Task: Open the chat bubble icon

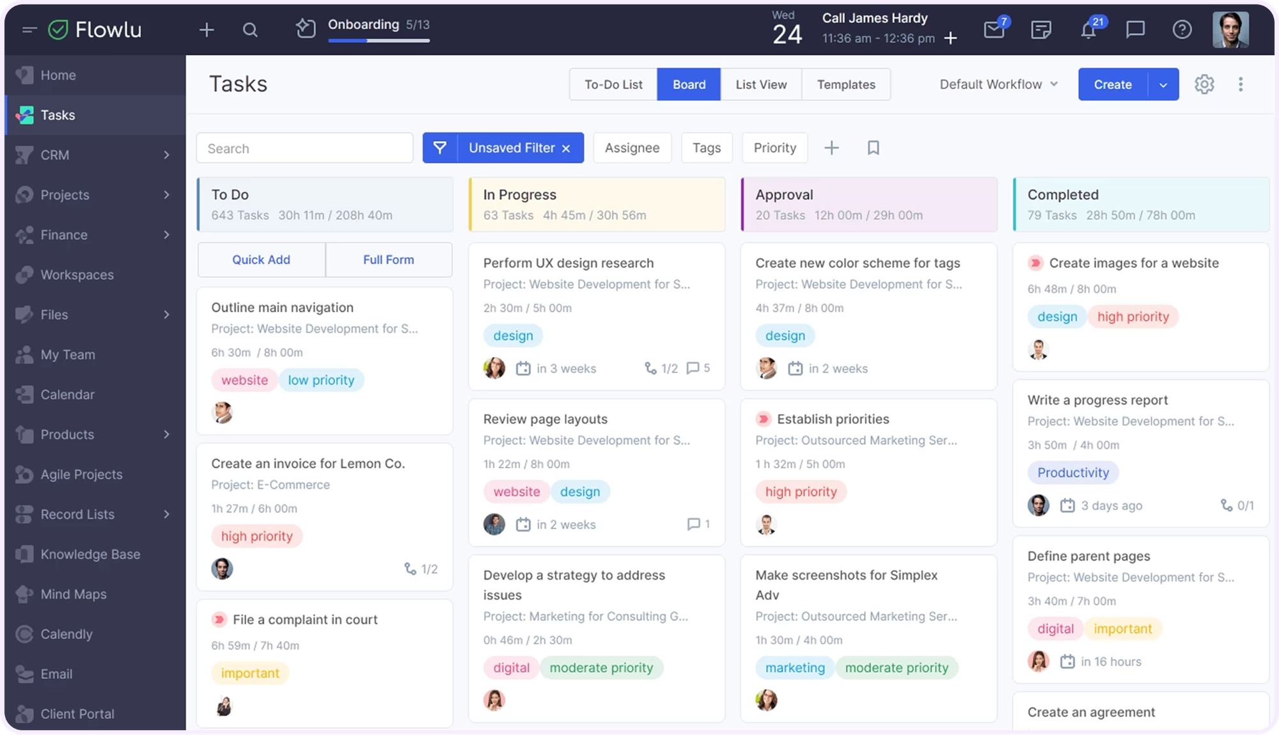Action: click(1135, 29)
